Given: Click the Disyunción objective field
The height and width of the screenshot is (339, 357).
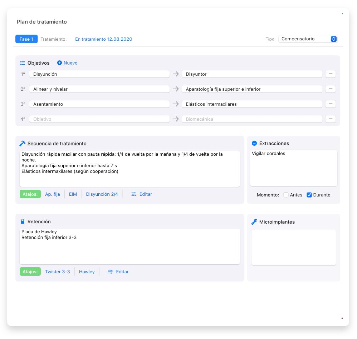Looking at the screenshot, I should click(99, 74).
